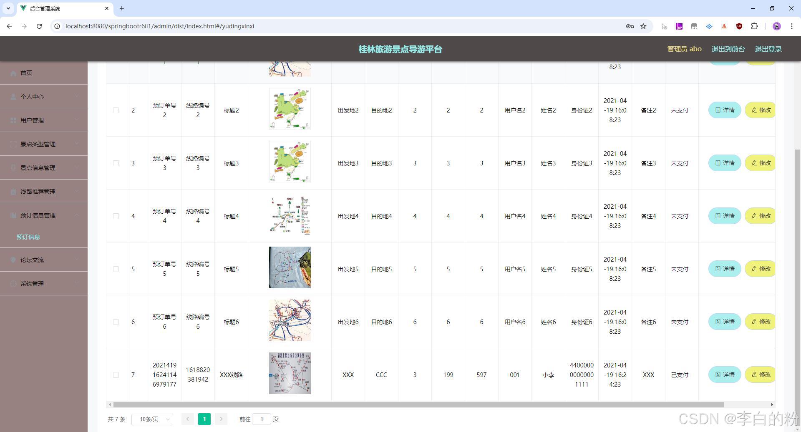Click the icon beside 景点类型管理
Screen dimensions: 801x432
coord(13,144)
